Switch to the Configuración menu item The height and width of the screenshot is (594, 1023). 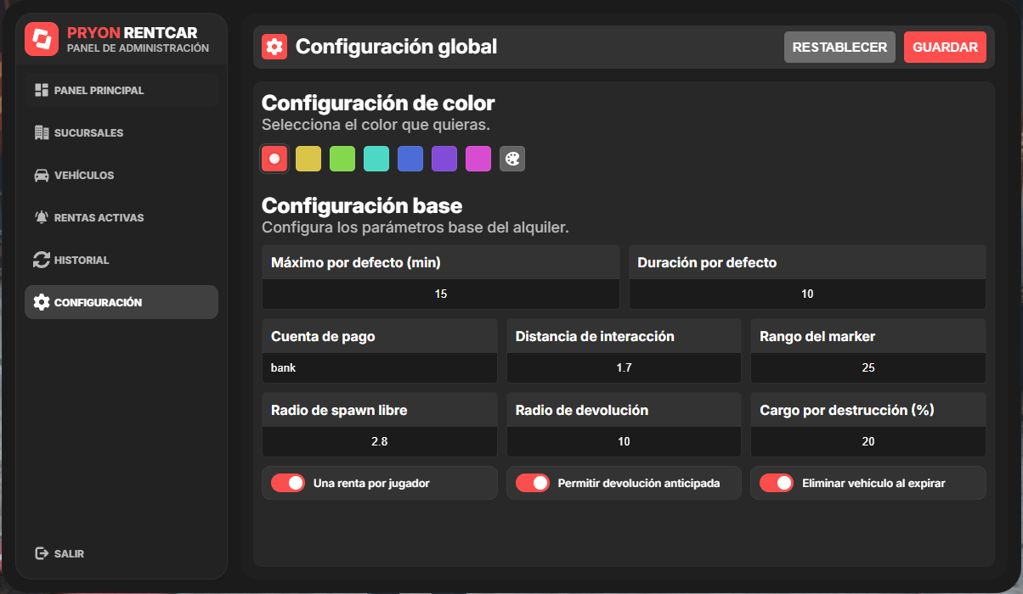[122, 302]
